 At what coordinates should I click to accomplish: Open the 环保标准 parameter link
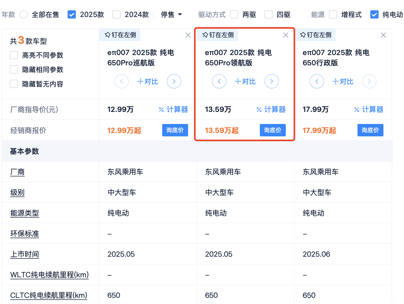click(x=25, y=234)
